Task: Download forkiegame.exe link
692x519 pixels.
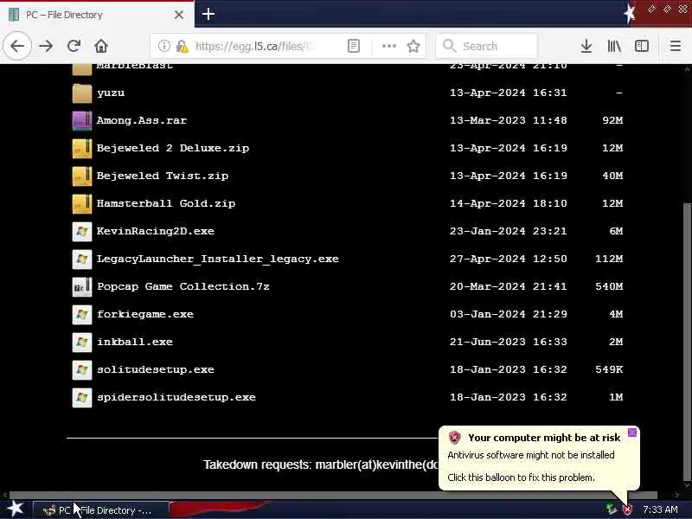Action: [x=145, y=314]
